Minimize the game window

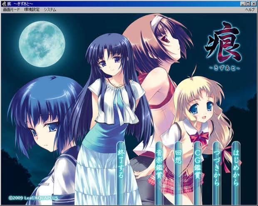[x=242, y=3]
